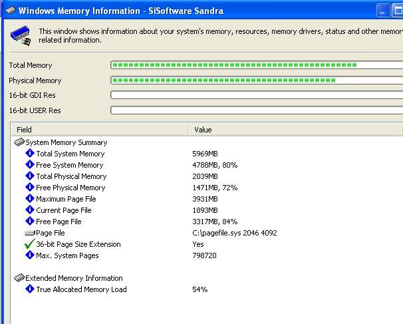Select the Free Page File row label
Screen dimensions: 403x324
point(59,222)
